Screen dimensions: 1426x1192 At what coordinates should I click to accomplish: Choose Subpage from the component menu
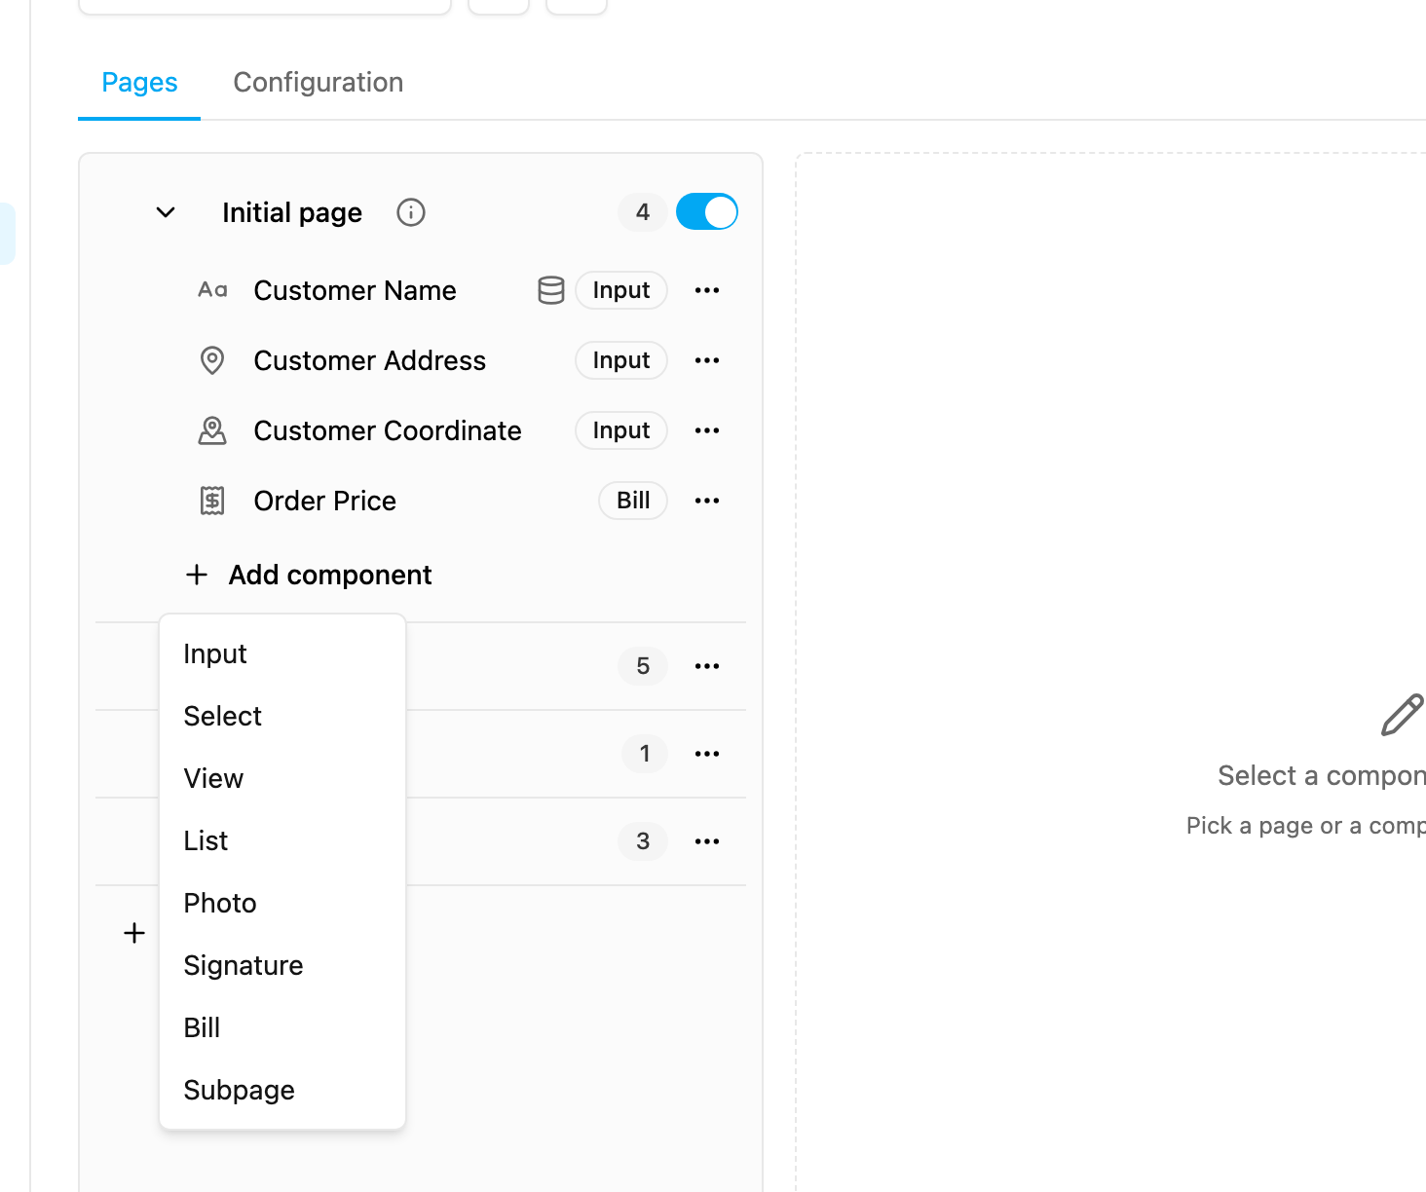pyautogui.click(x=282, y=1090)
